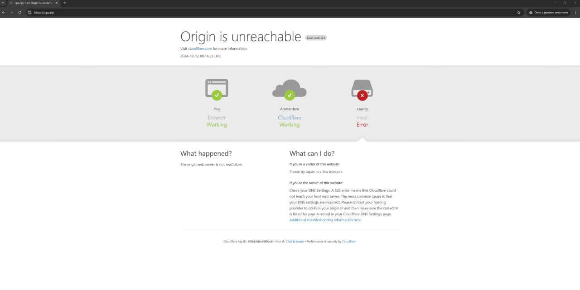580x290 pixels.
Task: Go back to the previous page
Action: [4, 12]
